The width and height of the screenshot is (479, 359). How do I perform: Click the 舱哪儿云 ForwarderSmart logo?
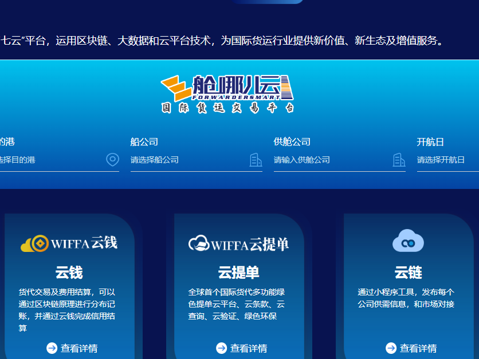click(x=227, y=94)
